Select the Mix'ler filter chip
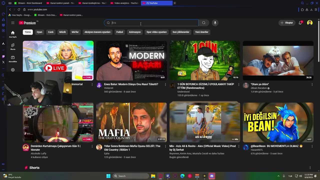The height and width of the screenshot is (180, 320). 75,32
